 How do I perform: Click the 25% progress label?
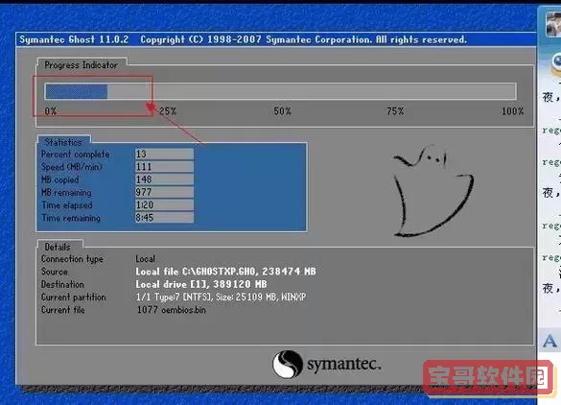(x=168, y=111)
